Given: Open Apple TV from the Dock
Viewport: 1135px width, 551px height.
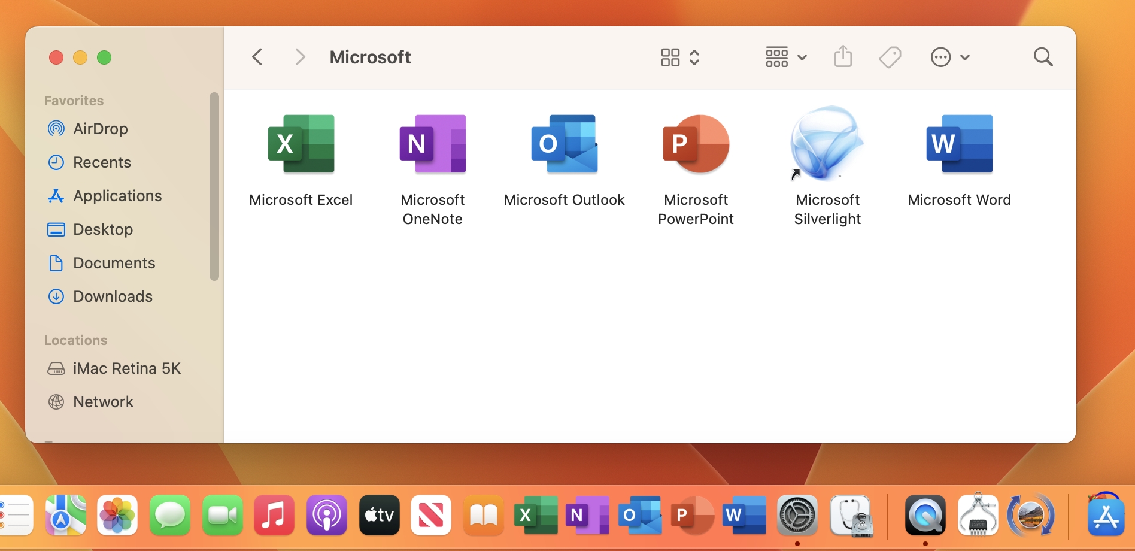Looking at the screenshot, I should click(380, 515).
